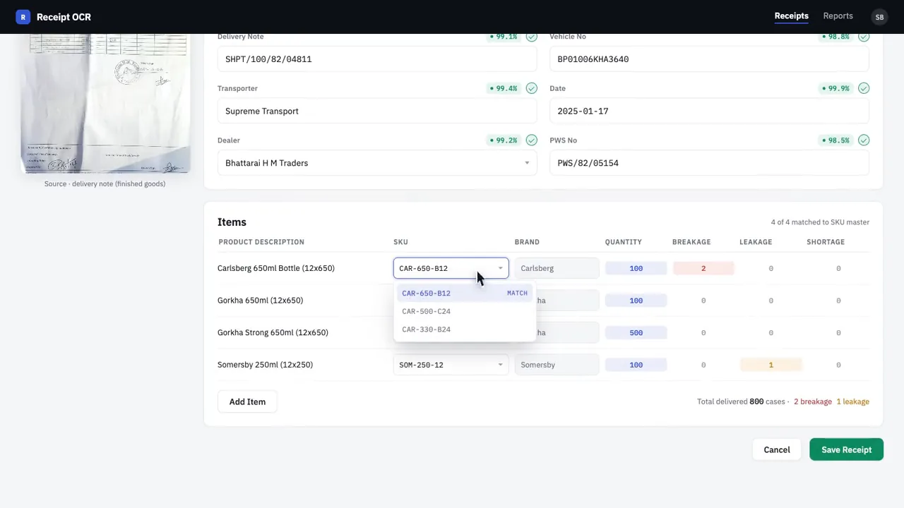Click the Vehicle No input field
Viewport: 904px width, 508px height.
click(x=709, y=59)
